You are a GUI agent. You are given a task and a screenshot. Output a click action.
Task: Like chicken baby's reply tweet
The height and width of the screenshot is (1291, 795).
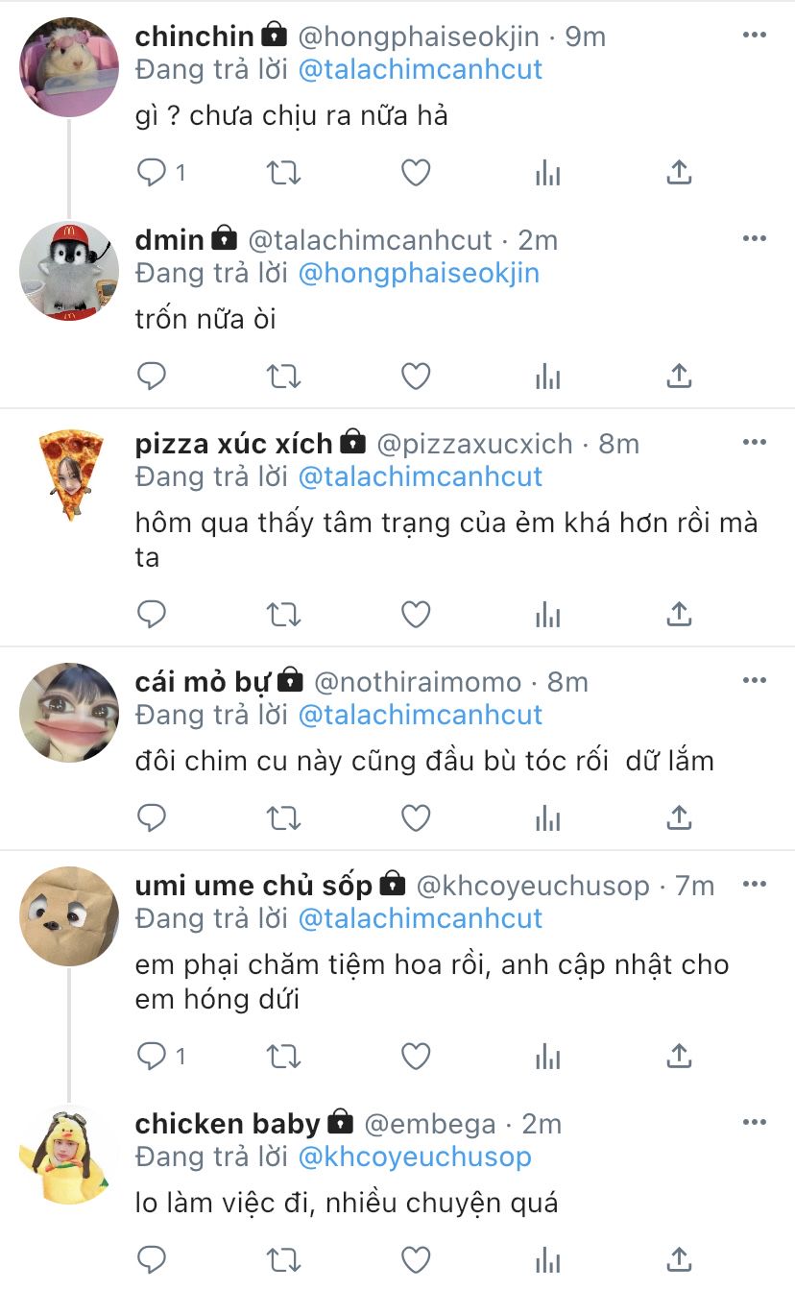[x=415, y=1259]
